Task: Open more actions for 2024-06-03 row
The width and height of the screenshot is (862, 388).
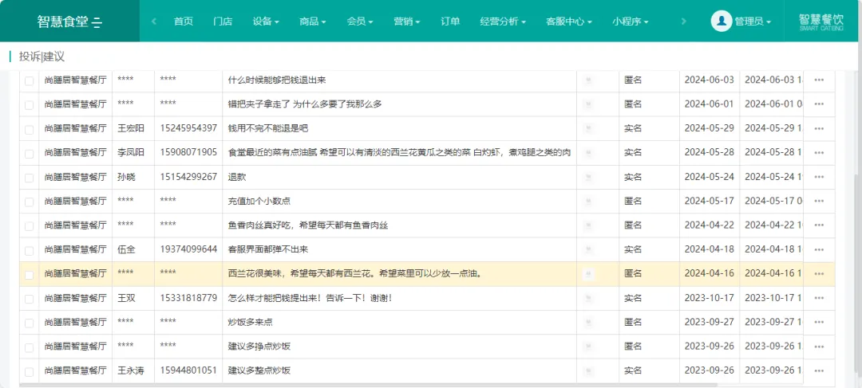Action: click(x=819, y=80)
